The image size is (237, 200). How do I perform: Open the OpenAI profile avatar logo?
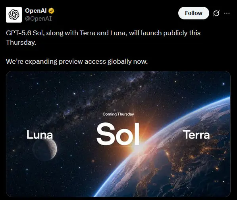pyautogui.click(x=14, y=15)
